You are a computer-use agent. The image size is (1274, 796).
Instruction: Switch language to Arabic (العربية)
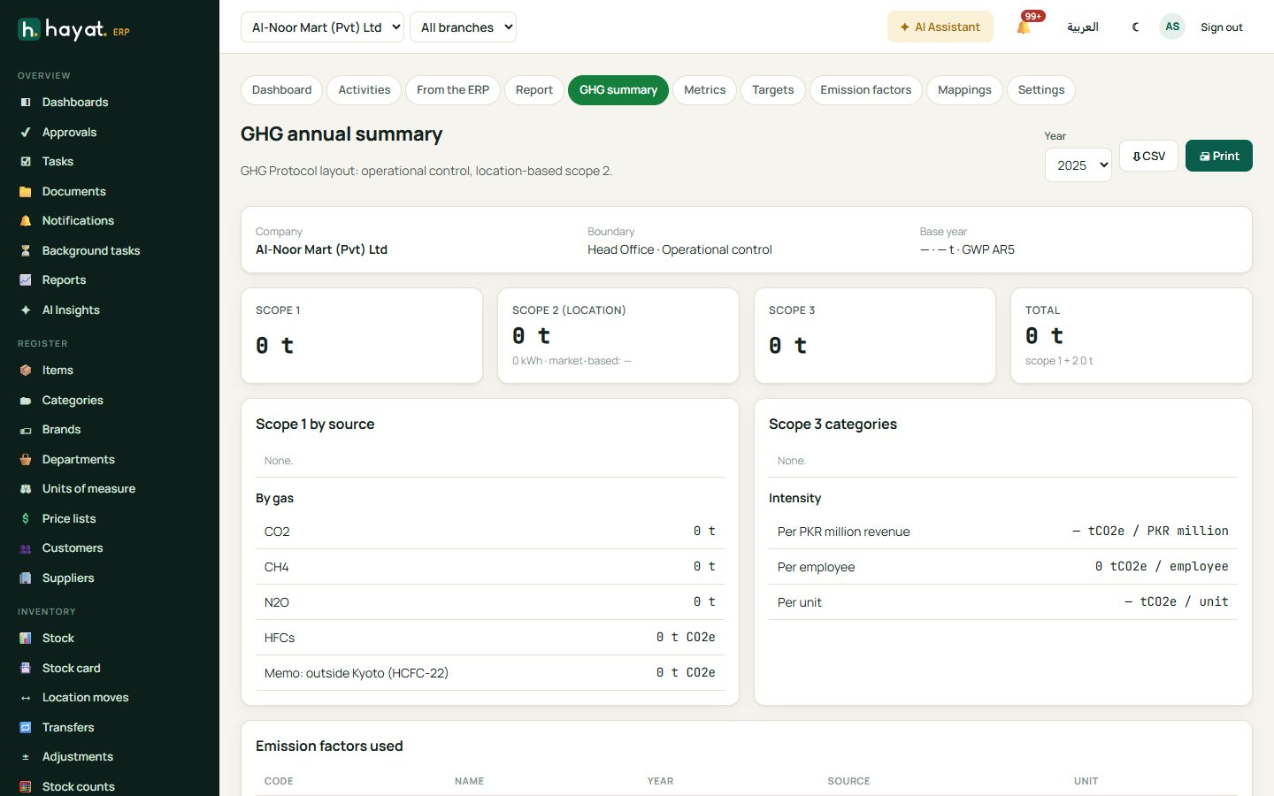tap(1082, 27)
